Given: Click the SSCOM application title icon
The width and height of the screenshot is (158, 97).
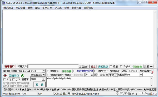Looking at the screenshot, I should point(4,3).
